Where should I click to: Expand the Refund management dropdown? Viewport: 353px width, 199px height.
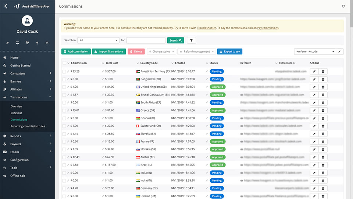(x=196, y=52)
